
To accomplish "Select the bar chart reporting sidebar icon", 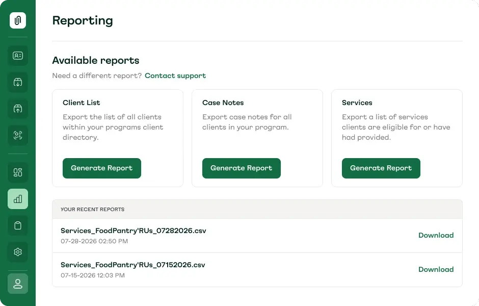I will click(x=18, y=199).
